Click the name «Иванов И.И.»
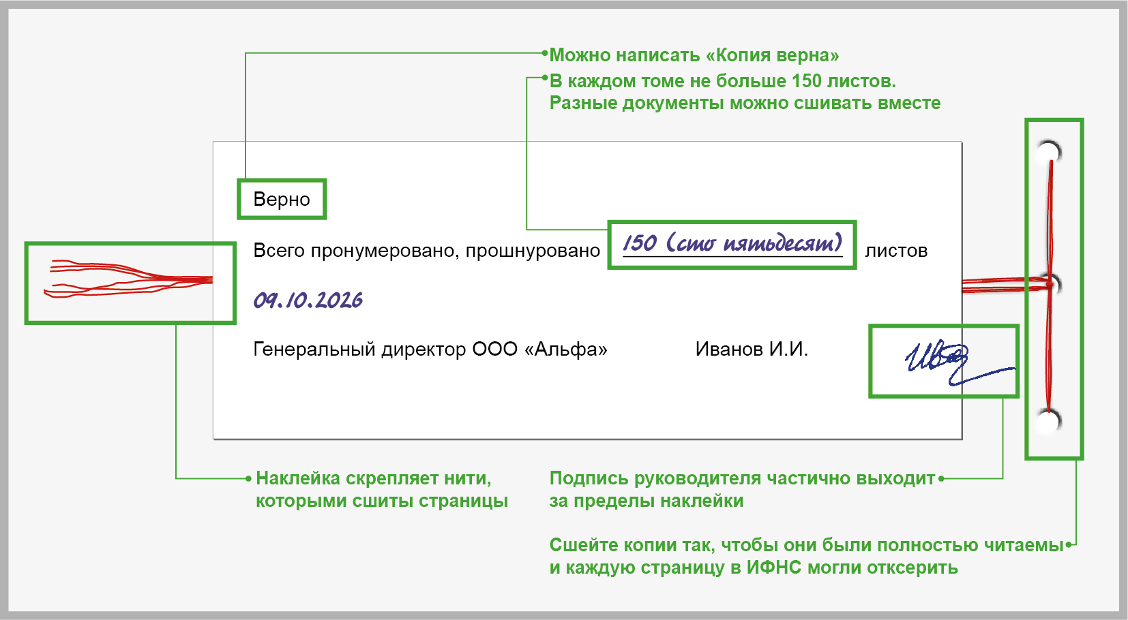This screenshot has width=1128, height=620. click(x=752, y=349)
